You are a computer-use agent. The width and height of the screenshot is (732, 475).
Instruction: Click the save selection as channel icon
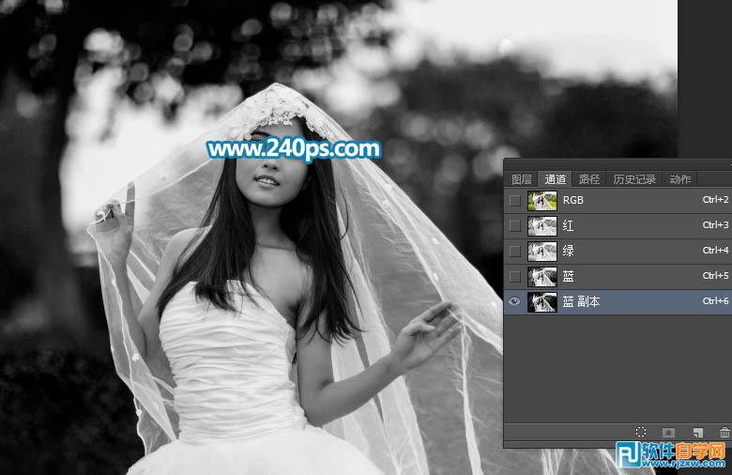pos(669,432)
